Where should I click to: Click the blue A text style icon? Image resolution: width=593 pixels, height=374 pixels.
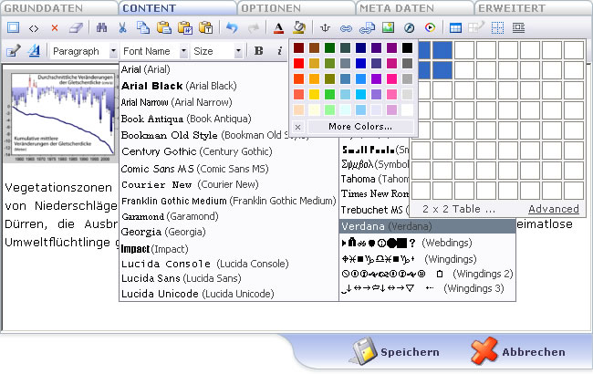click(34, 51)
